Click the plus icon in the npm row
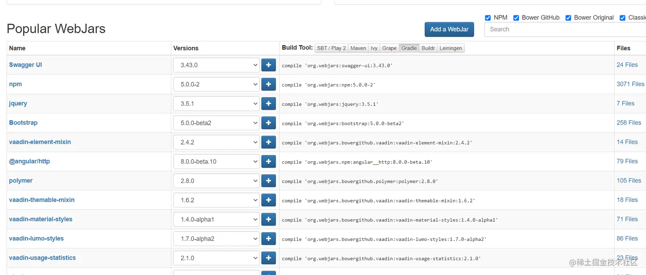The height and width of the screenshot is (275, 646). tap(268, 84)
